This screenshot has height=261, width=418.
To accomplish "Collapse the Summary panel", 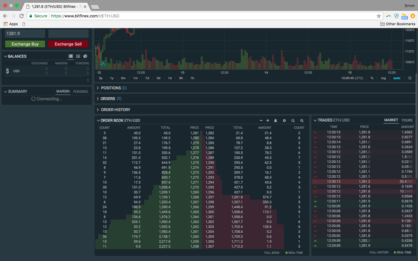I will (x=6, y=92).
